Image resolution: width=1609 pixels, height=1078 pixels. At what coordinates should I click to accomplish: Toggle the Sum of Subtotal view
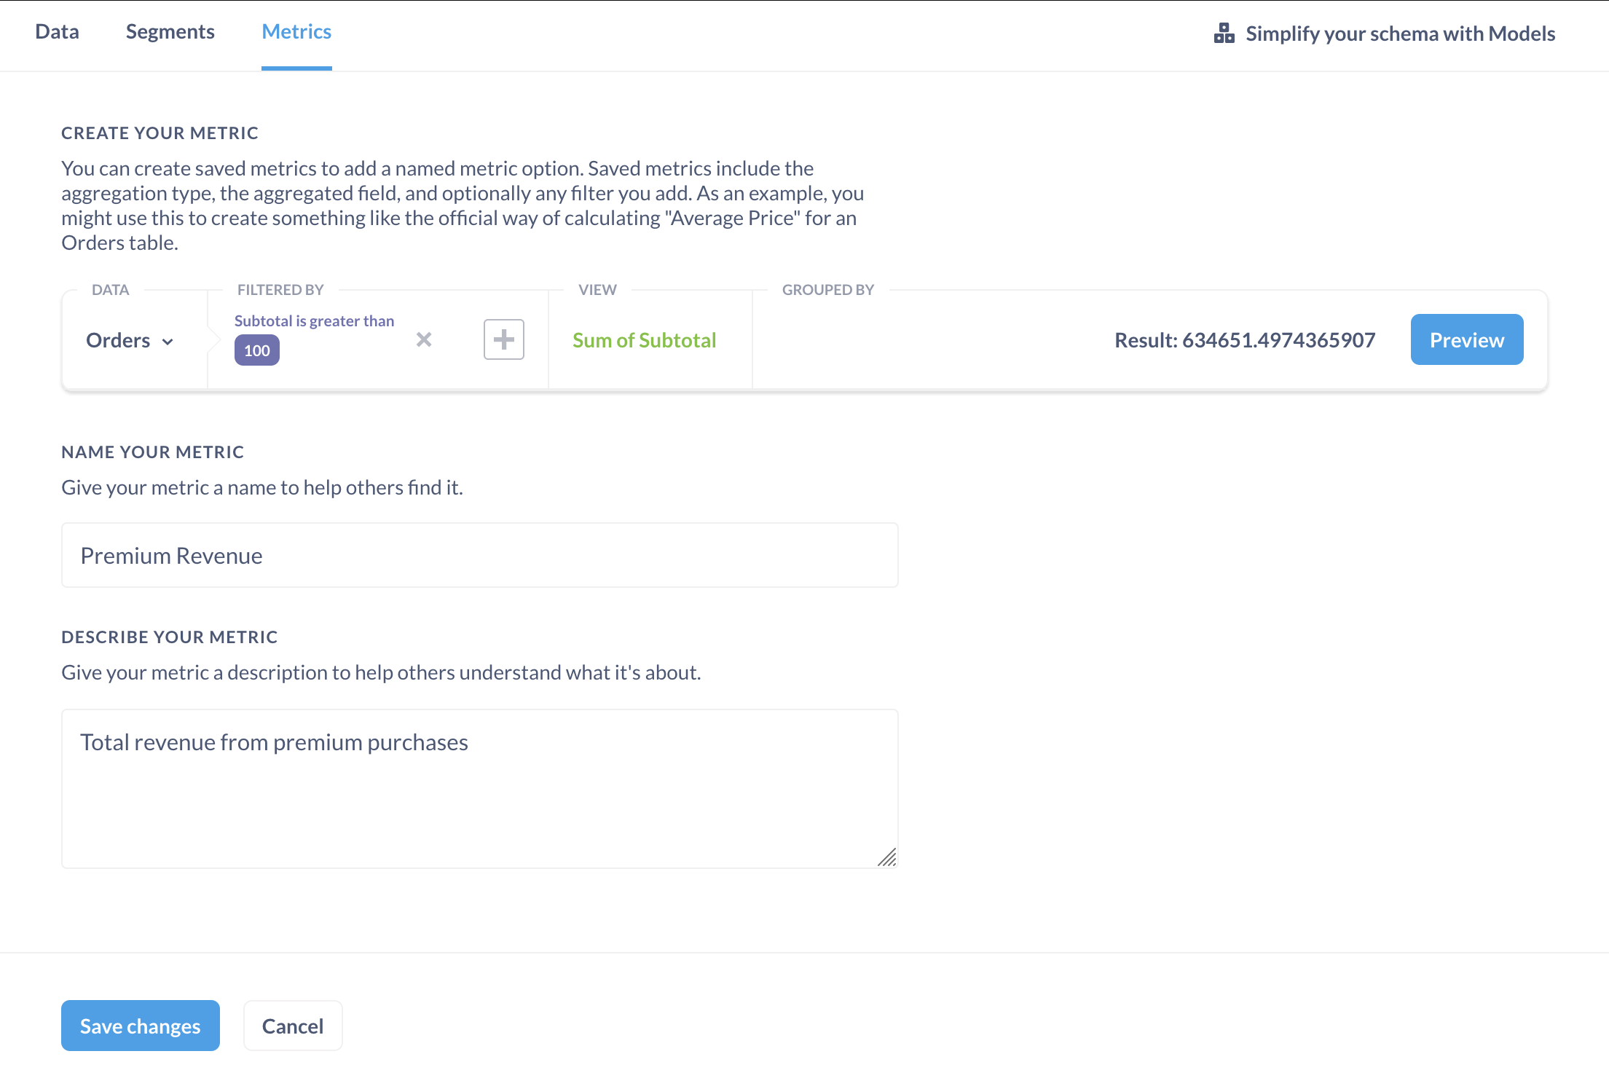[x=646, y=339]
